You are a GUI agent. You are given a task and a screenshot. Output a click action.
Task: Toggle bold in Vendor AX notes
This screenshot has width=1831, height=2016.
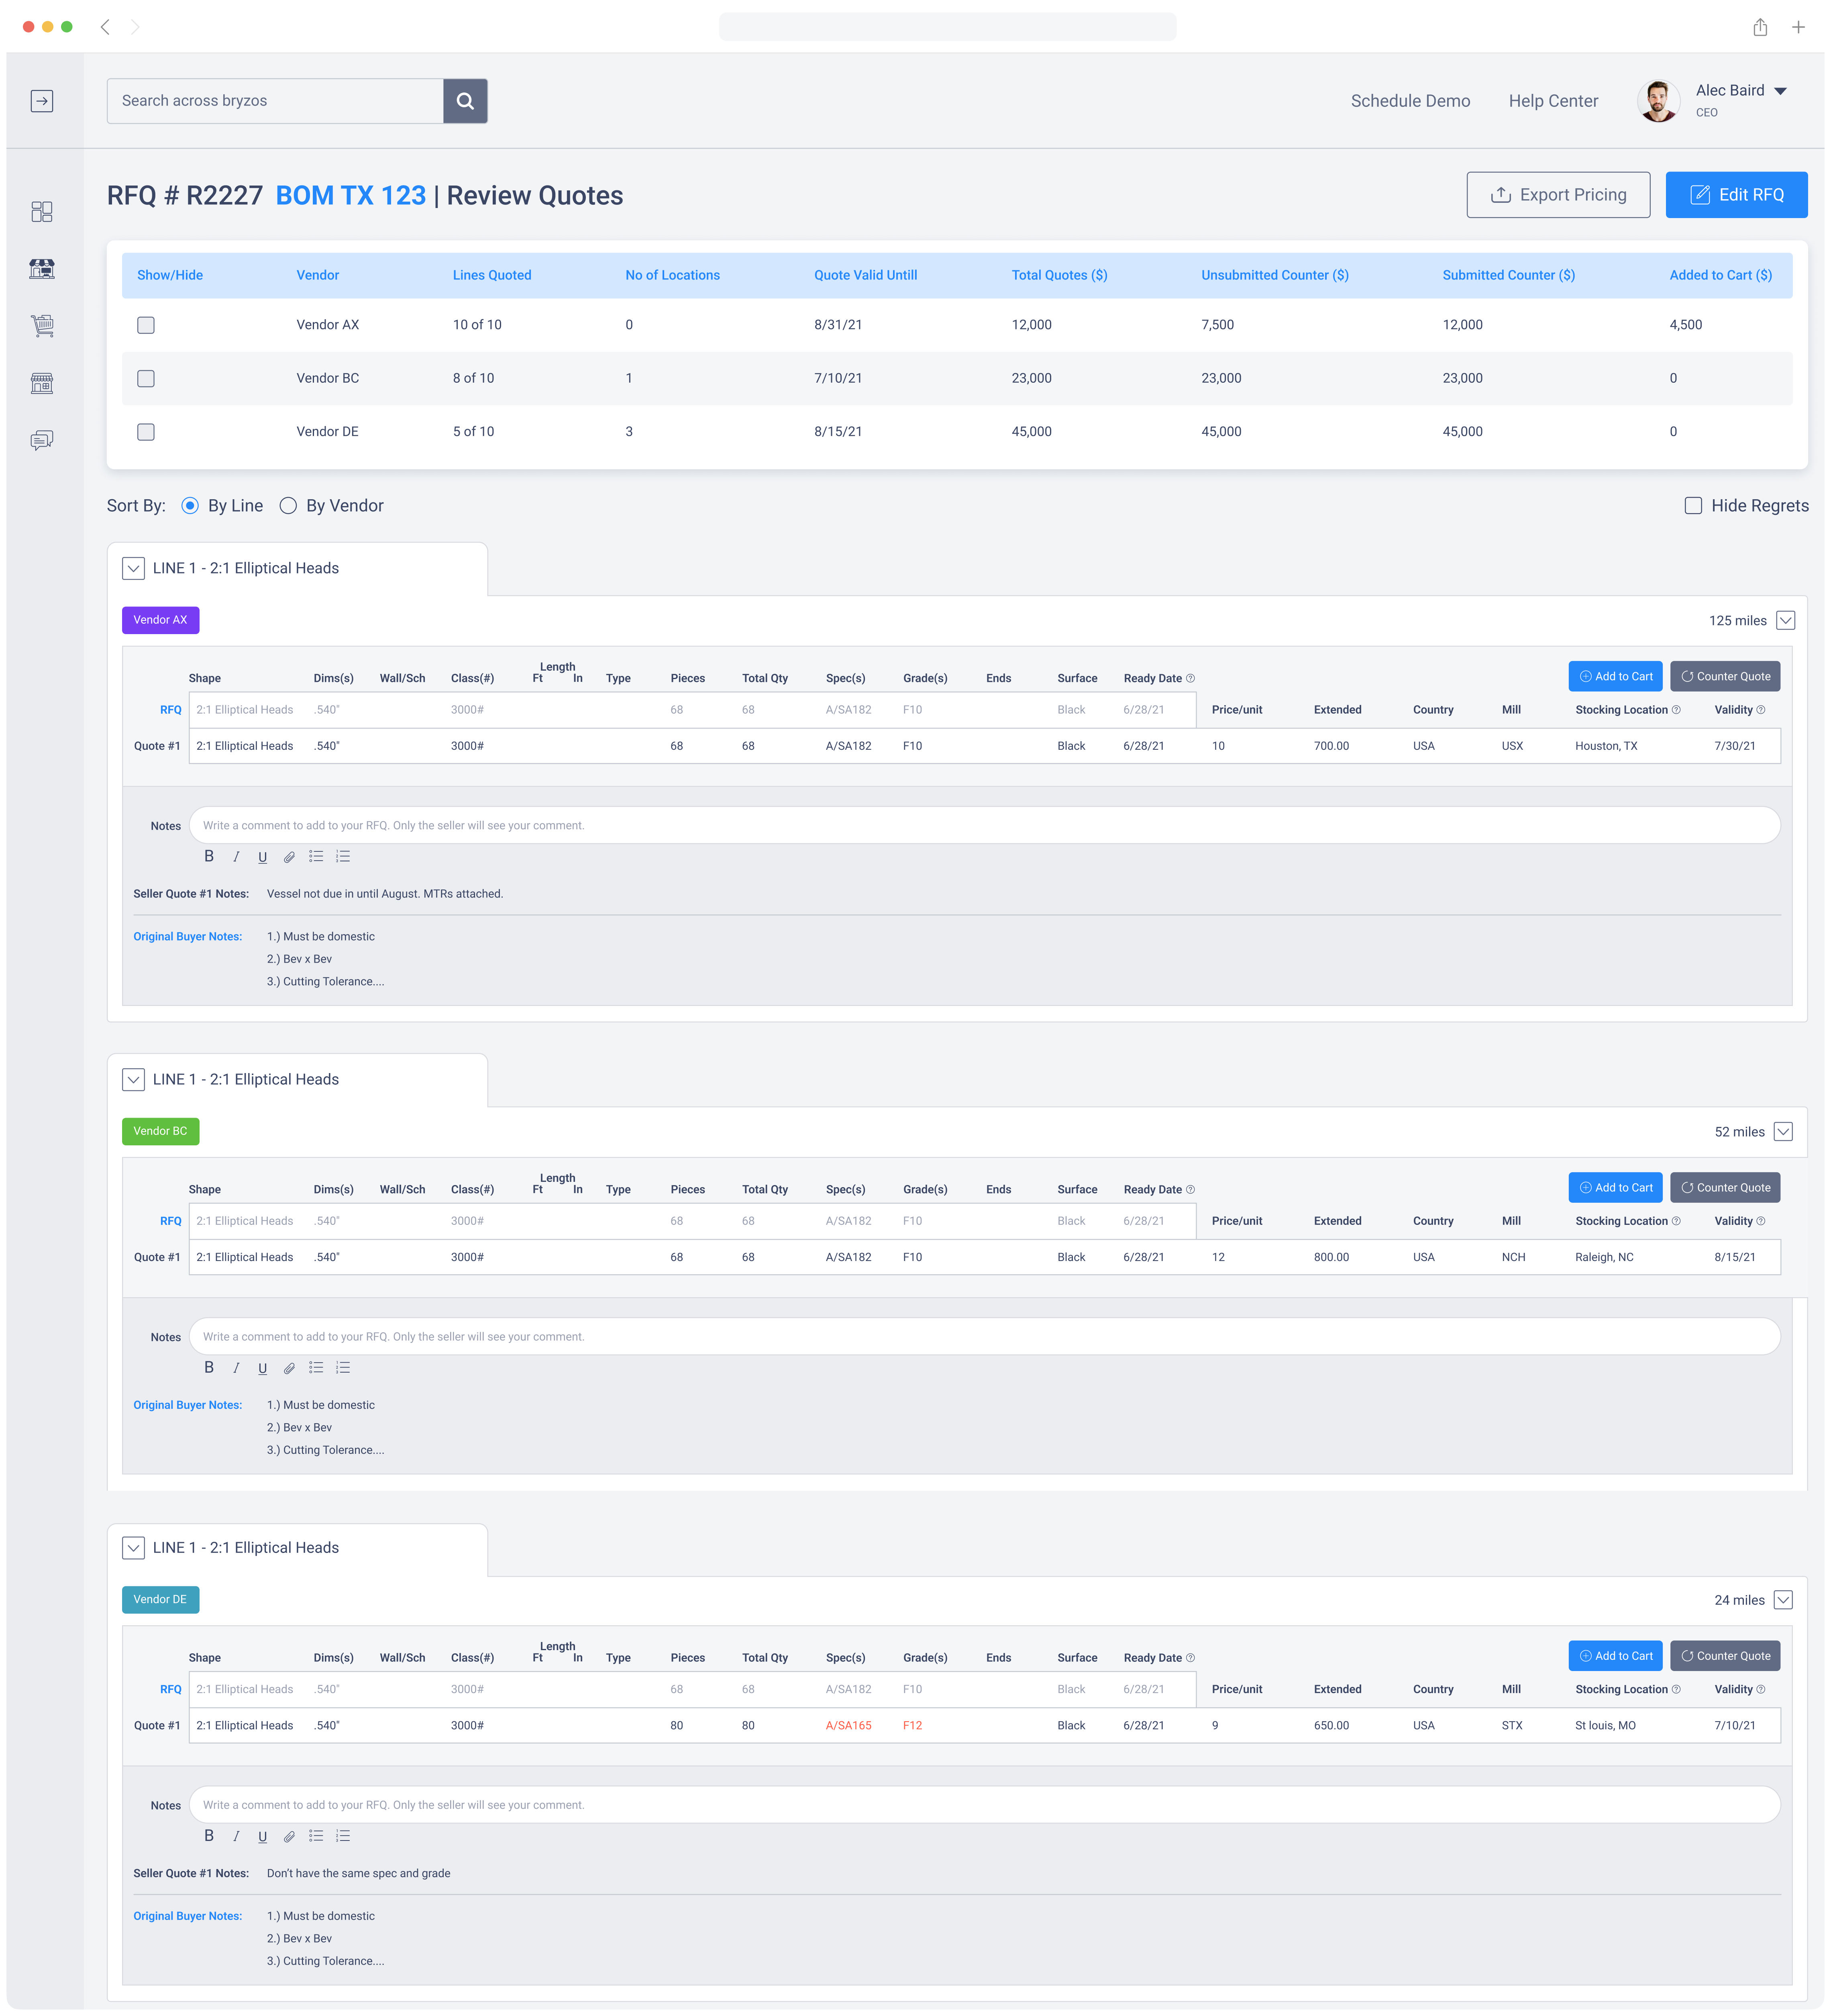pyautogui.click(x=209, y=856)
